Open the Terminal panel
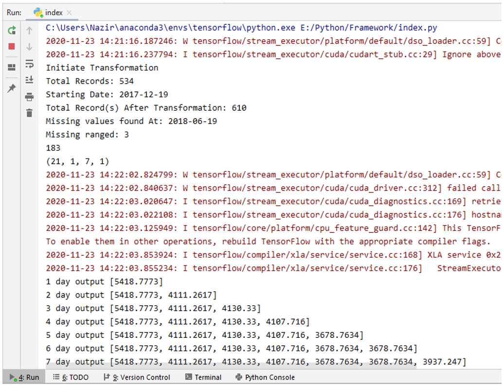This screenshot has width=504, height=386. [x=203, y=377]
